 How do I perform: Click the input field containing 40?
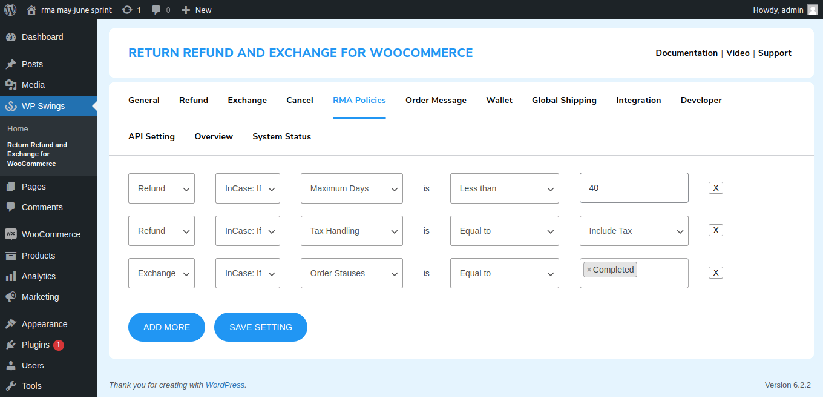[x=634, y=188]
